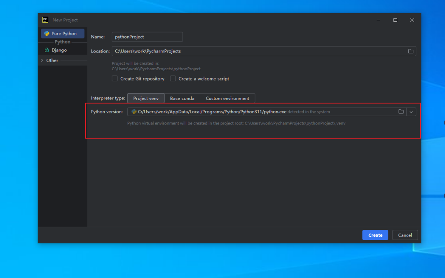Switch to Custom environment interpreter type
This screenshot has width=445, height=278.
(x=227, y=99)
